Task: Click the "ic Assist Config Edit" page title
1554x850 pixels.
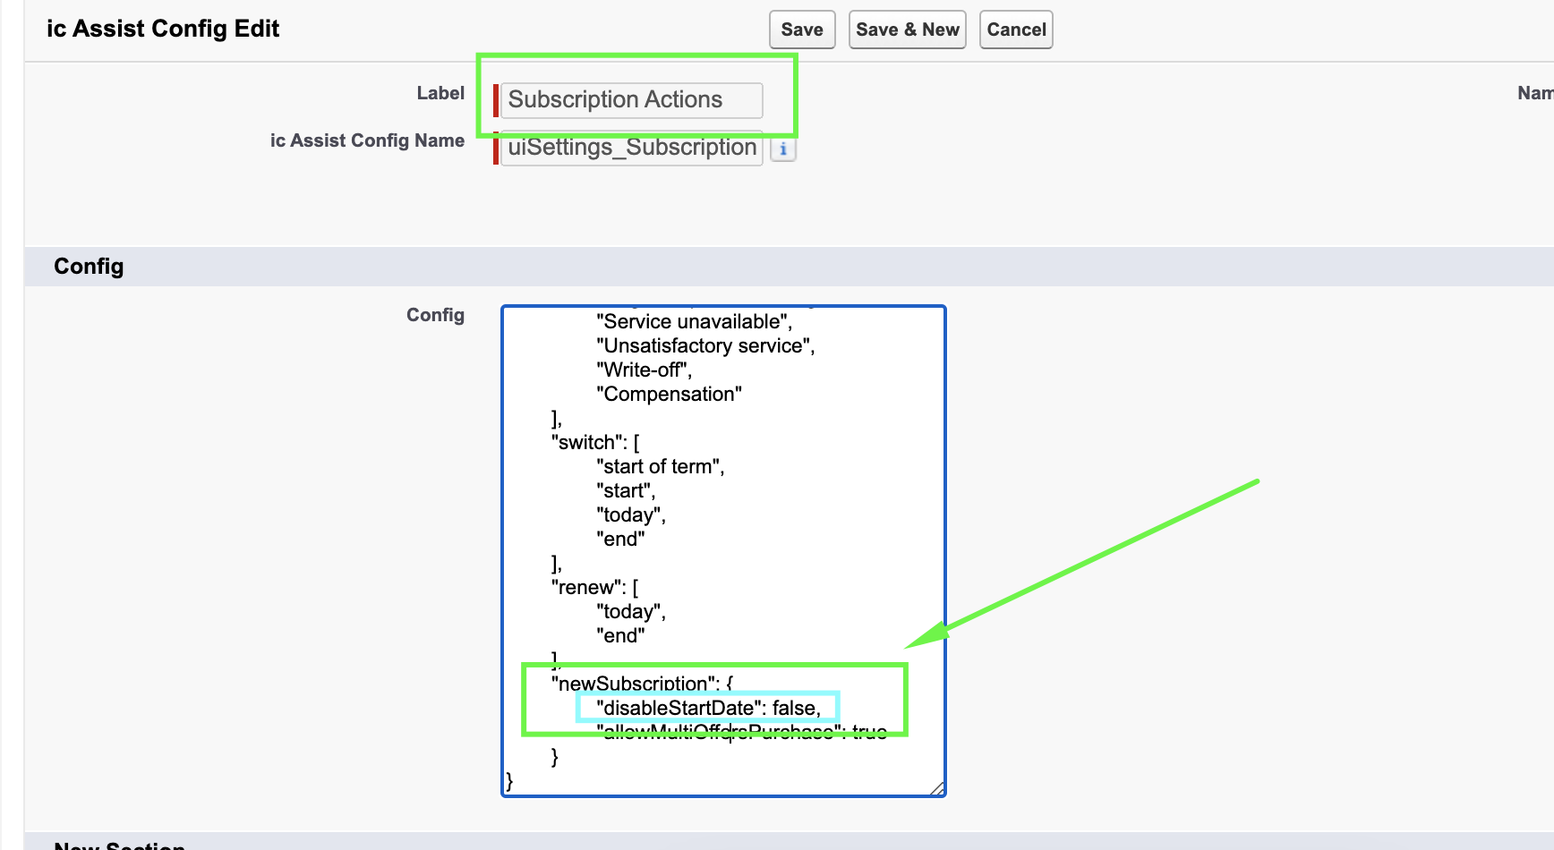Action: pyautogui.click(x=163, y=29)
